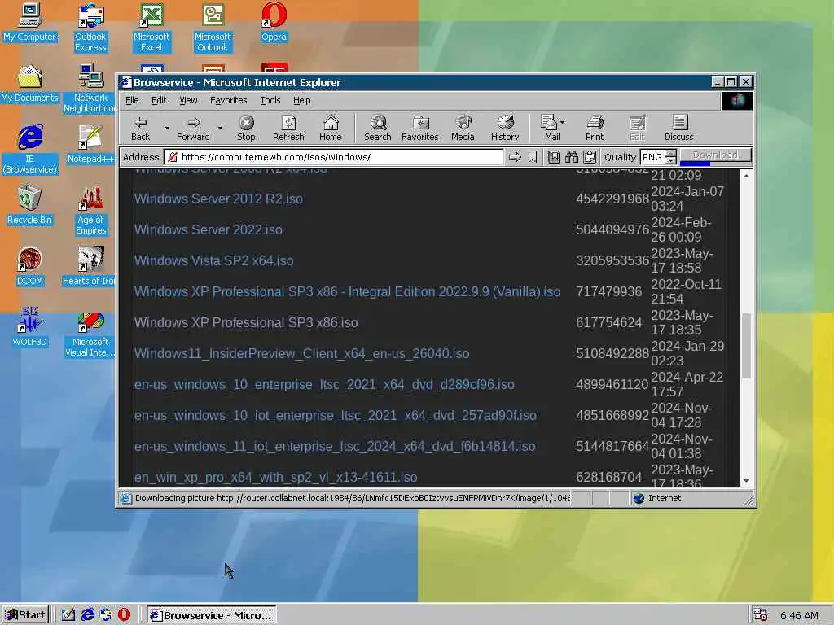Open the Favorites toolbar pane

click(419, 128)
